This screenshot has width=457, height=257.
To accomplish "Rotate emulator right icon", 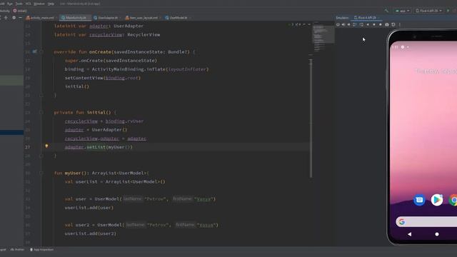I will tap(361, 25).
